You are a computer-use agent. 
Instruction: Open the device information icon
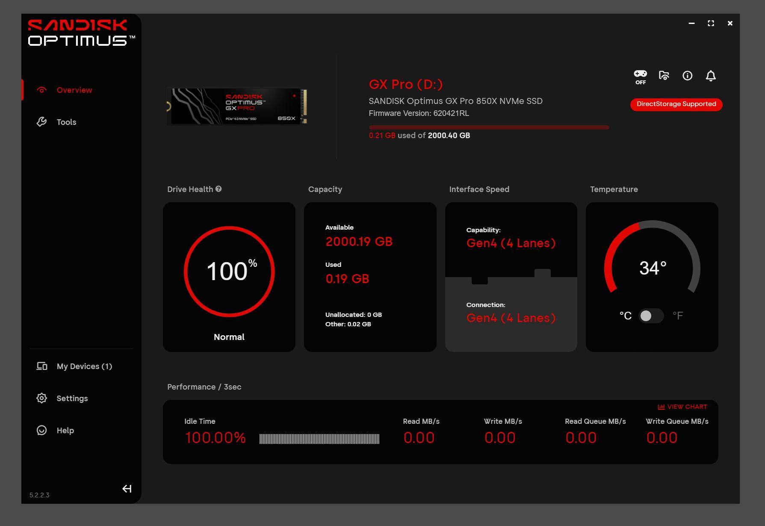[687, 76]
